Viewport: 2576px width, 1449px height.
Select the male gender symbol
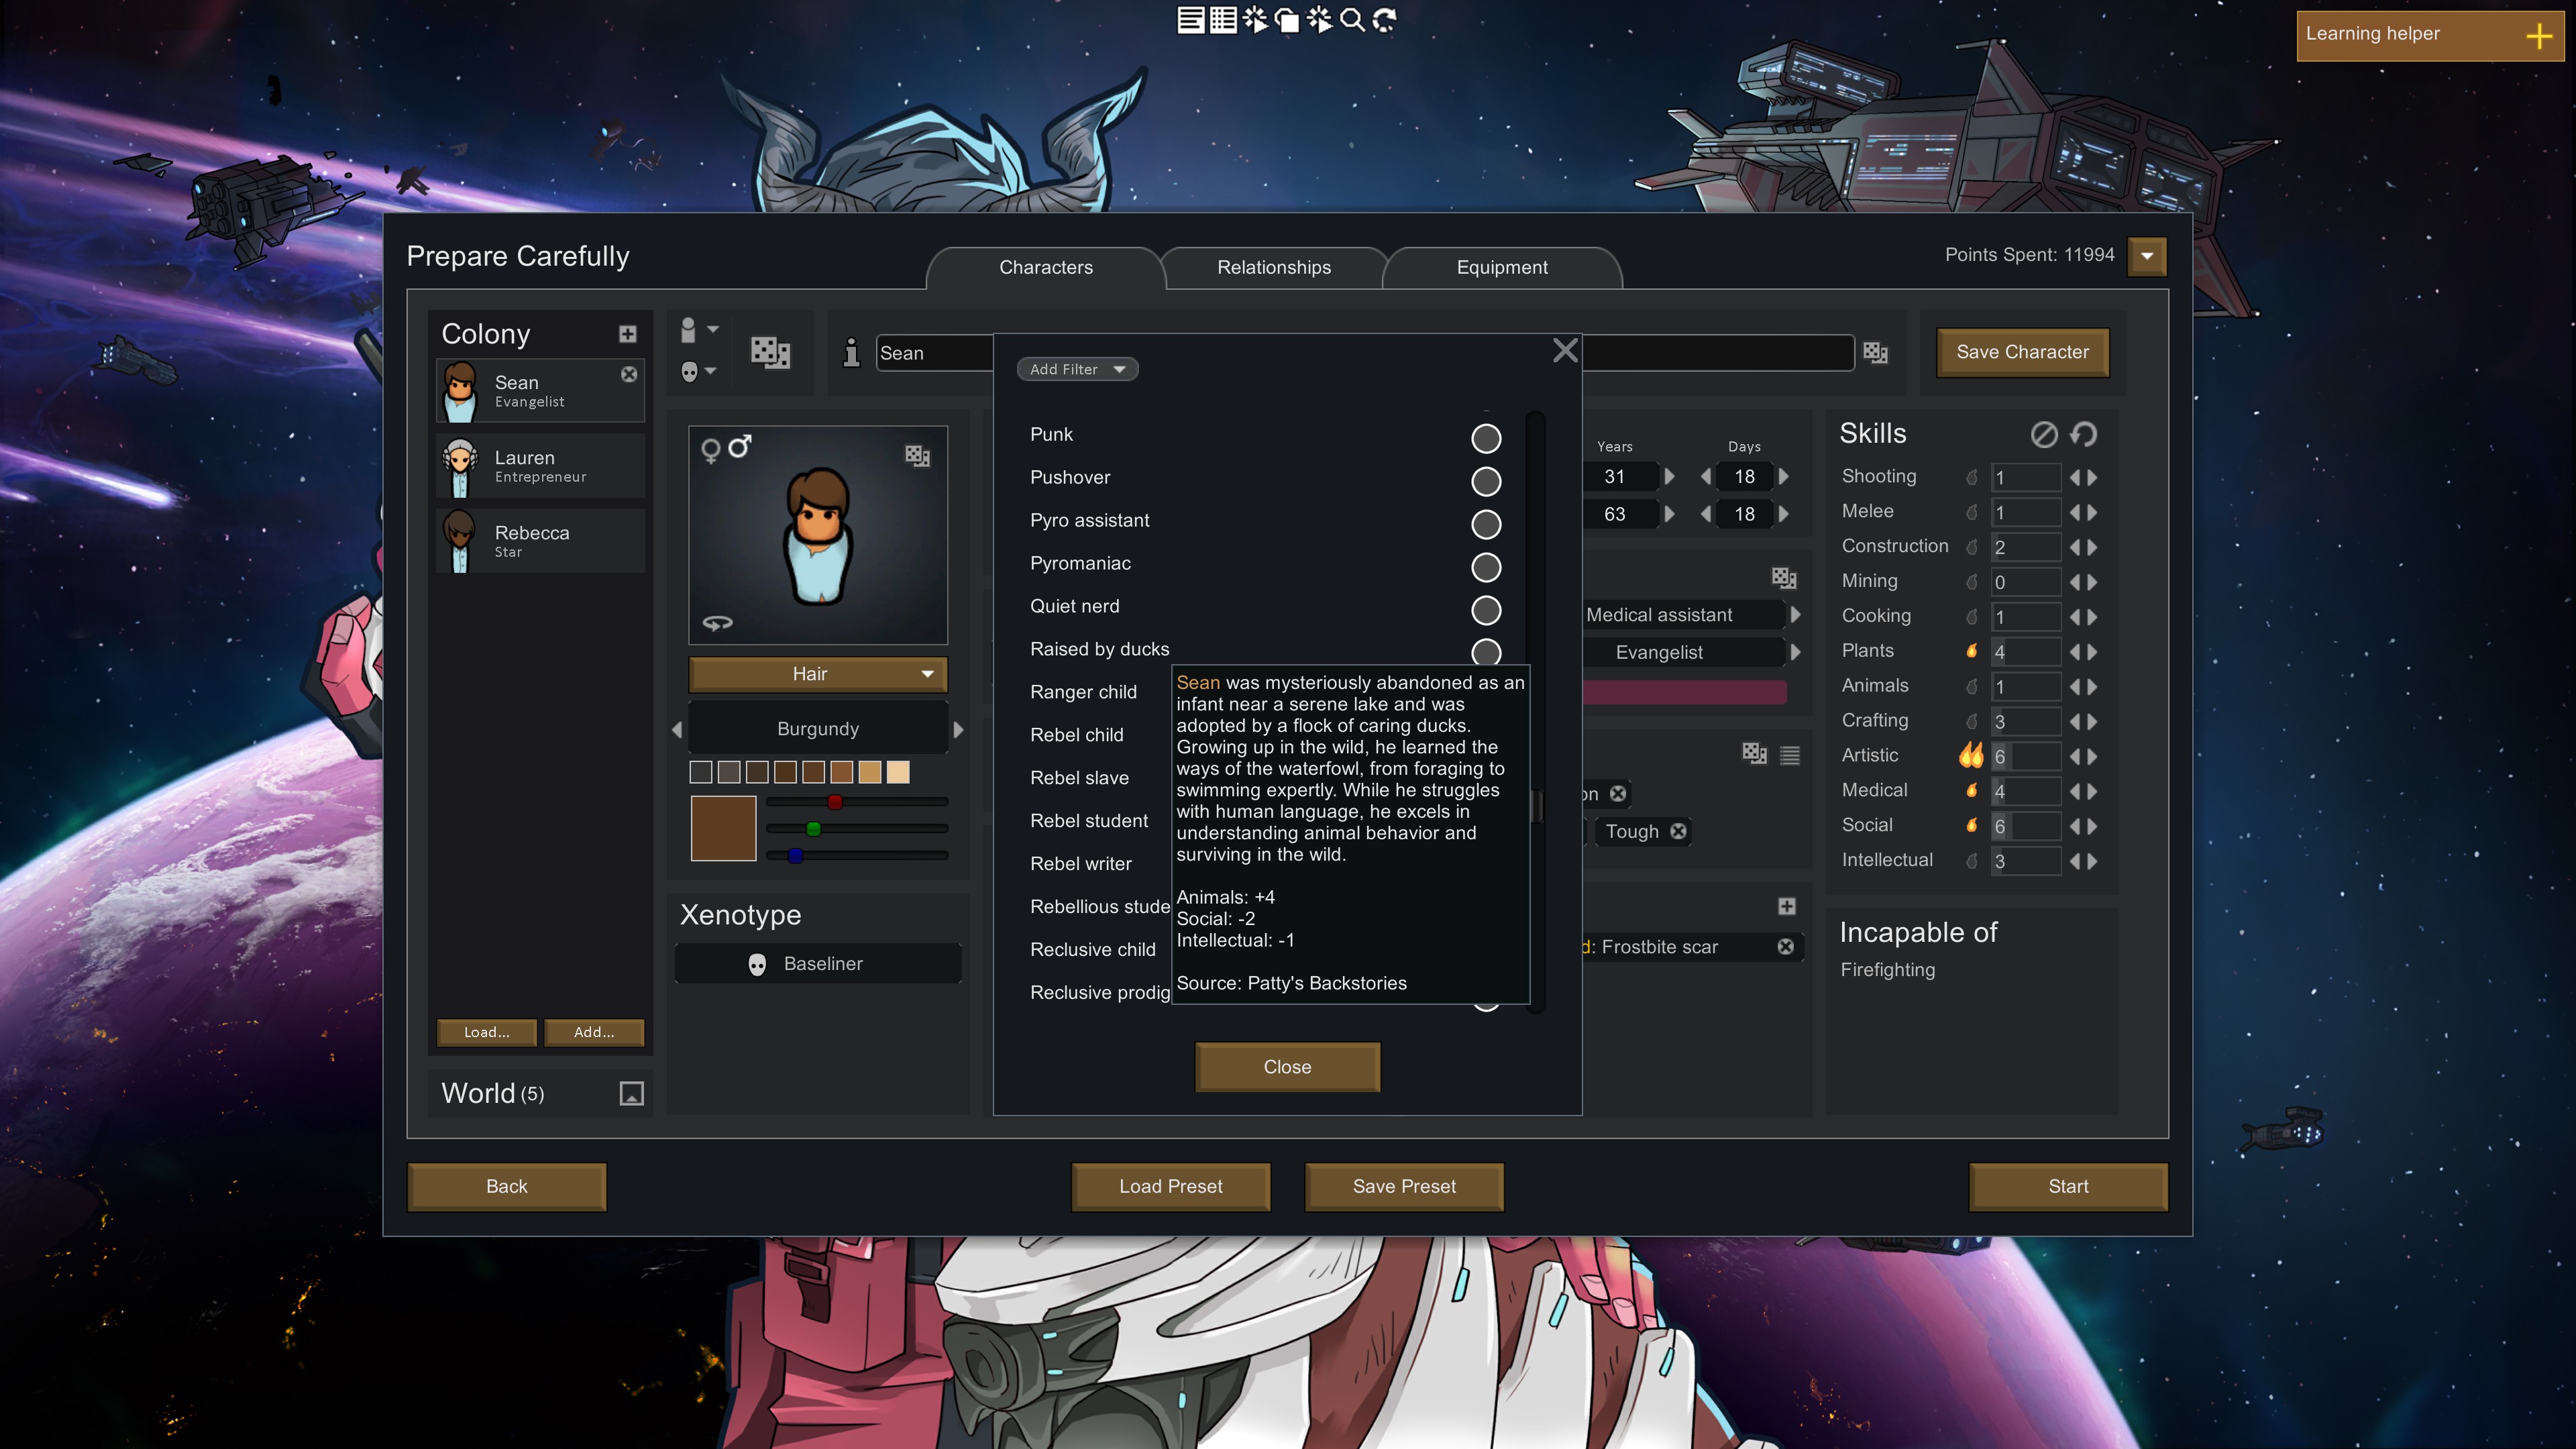[x=740, y=447]
